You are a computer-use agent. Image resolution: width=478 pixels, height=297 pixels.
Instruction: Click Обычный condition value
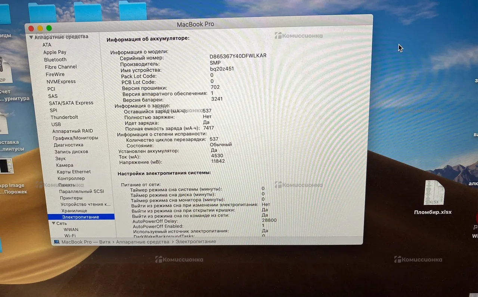point(221,145)
